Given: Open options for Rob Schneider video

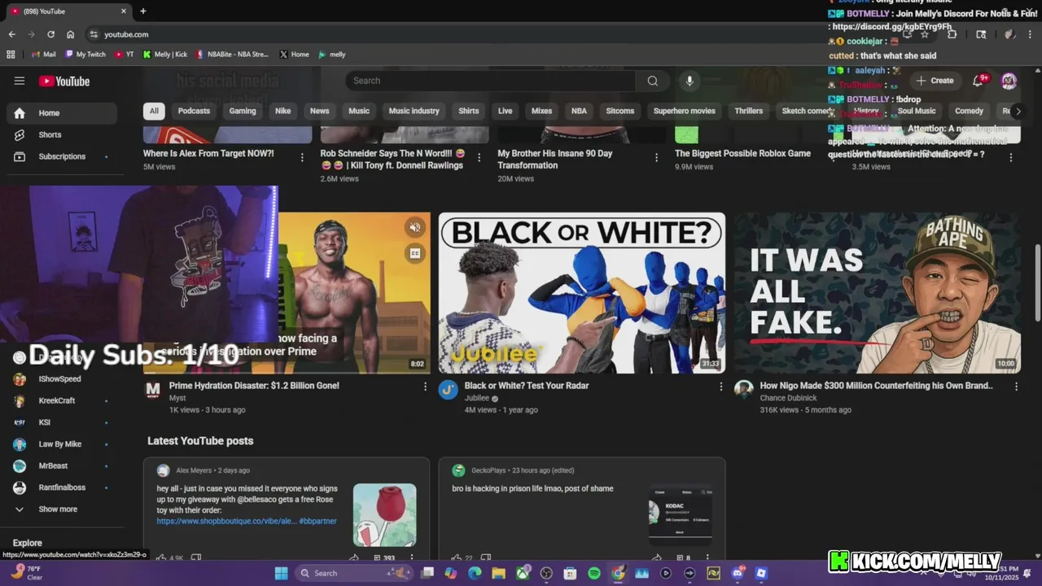Looking at the screenshot, I should point(479,158).
